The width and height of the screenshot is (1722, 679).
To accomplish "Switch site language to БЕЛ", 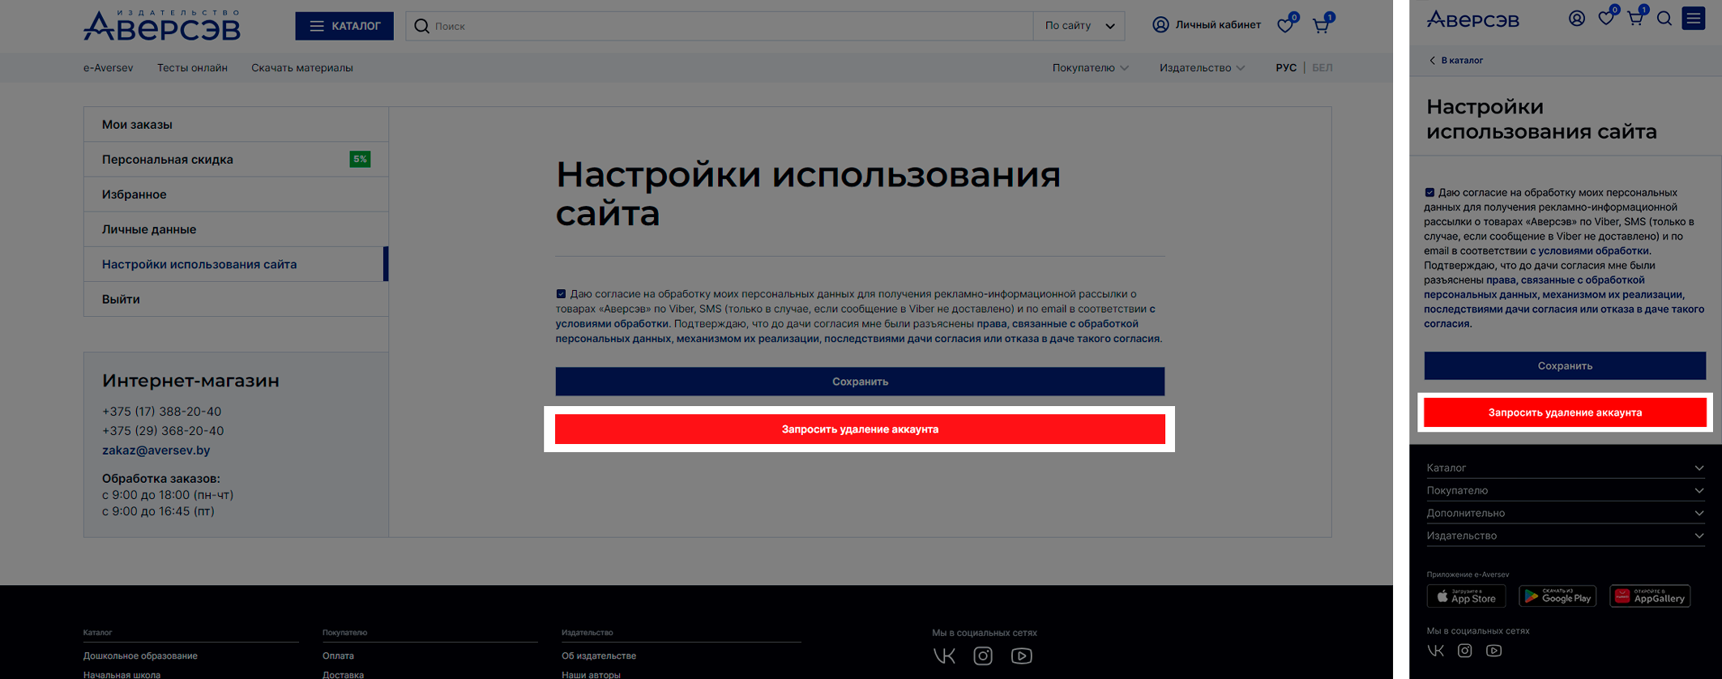I will (1322, 68).
